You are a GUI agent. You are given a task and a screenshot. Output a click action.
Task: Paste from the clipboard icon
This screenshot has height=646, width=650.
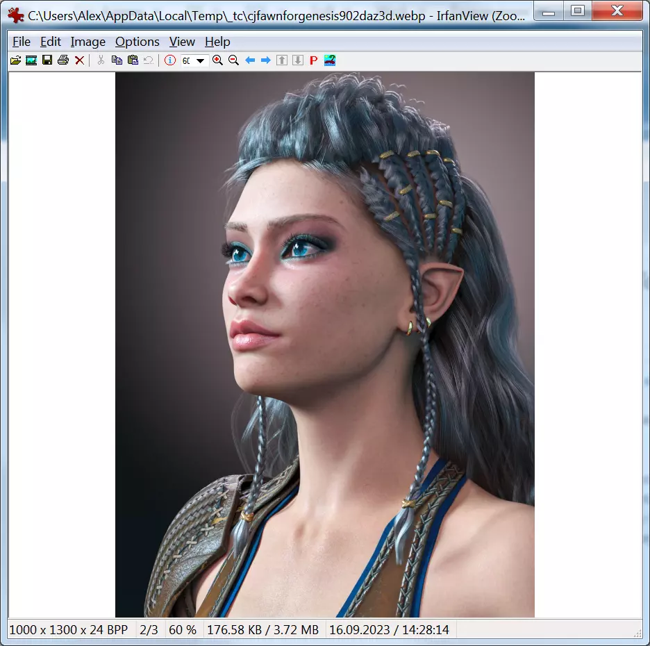[132, 60]
